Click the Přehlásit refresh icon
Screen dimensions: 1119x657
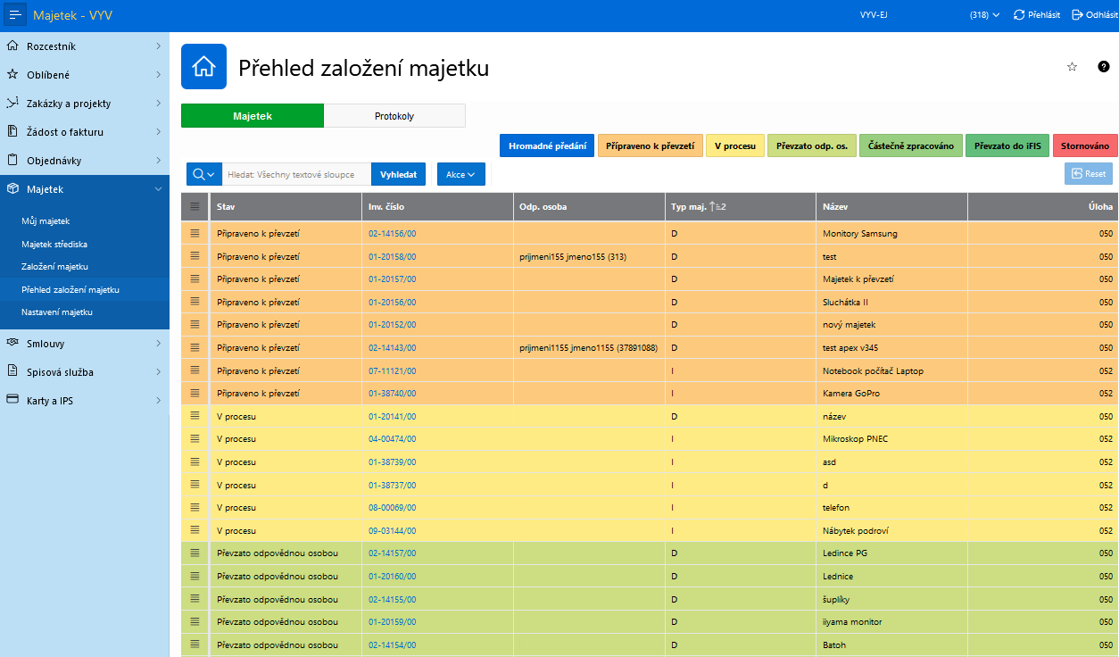tap(1019, 15)
